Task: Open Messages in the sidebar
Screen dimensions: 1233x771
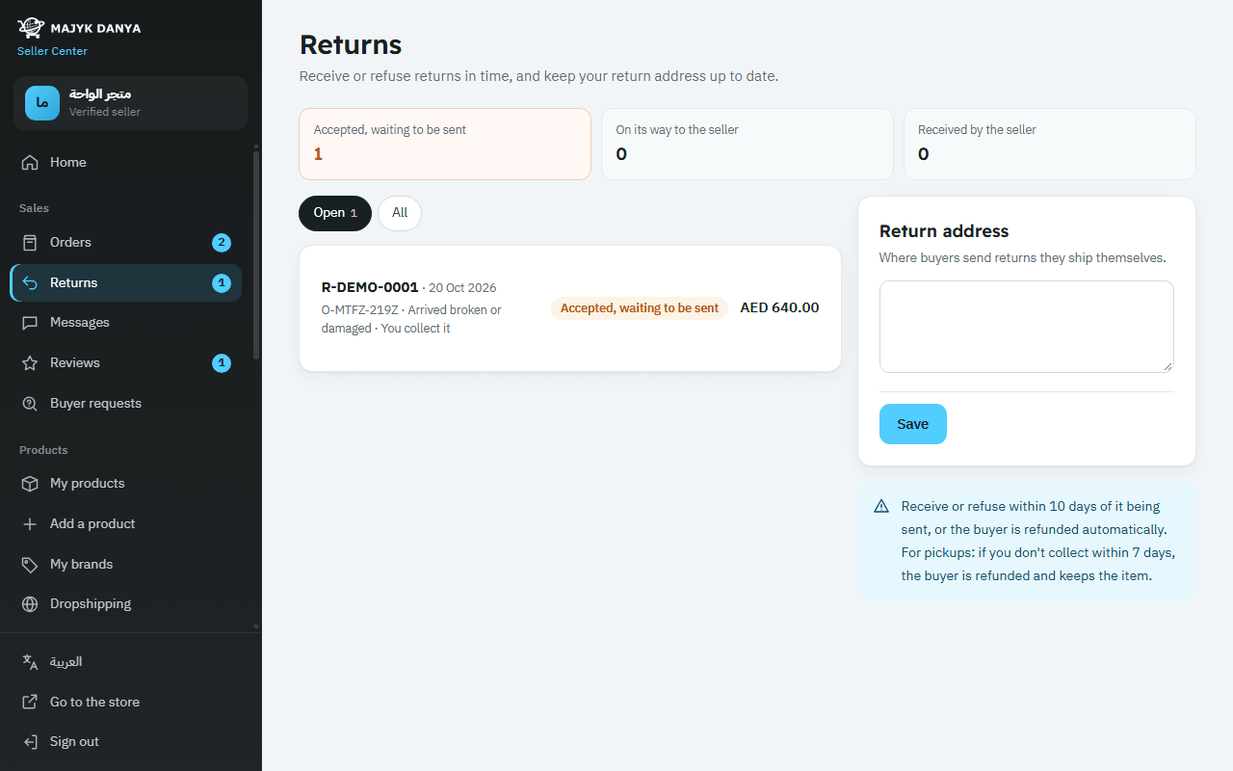Action: coord(125,323)
